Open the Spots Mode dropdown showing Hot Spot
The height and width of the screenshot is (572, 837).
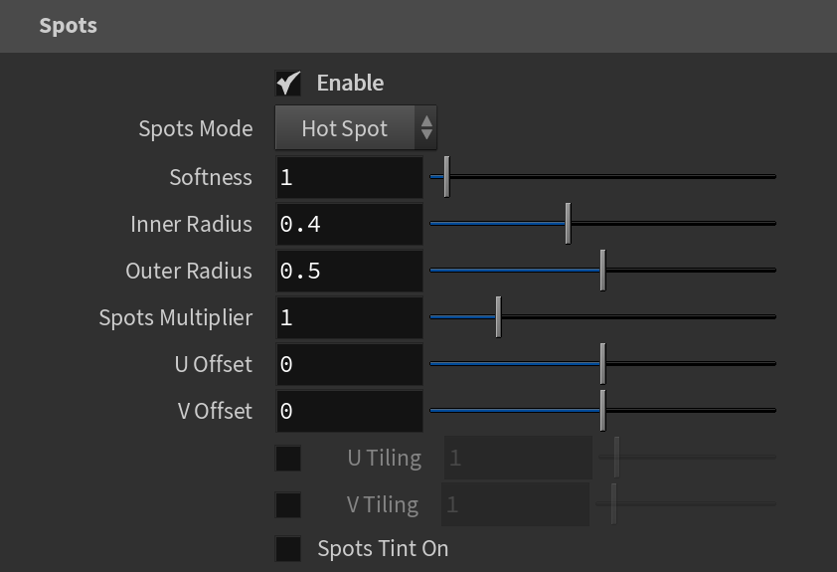356,128
